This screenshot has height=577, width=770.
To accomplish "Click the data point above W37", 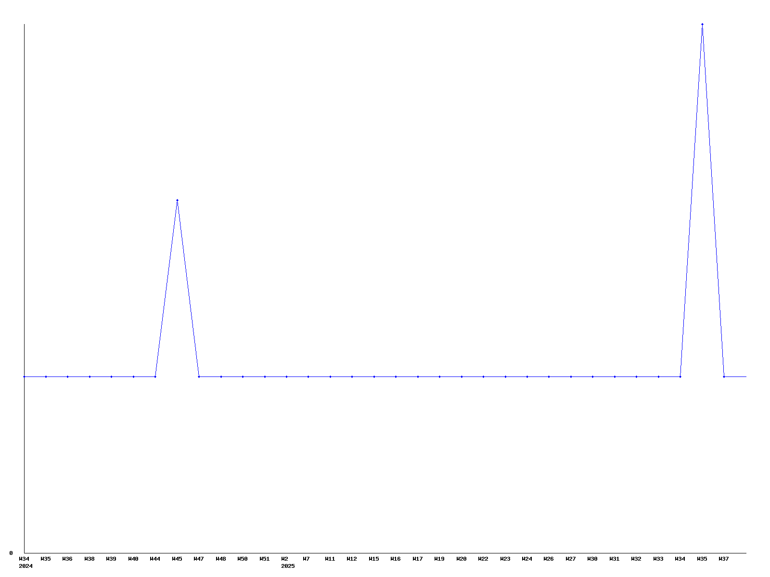I will pyautogui.click(x=724, y=376).
